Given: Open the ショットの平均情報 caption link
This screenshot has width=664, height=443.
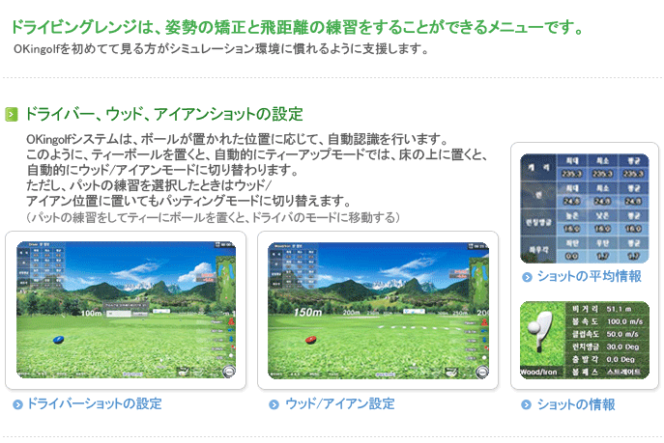Looking at the screenshot, I should 590,276.
